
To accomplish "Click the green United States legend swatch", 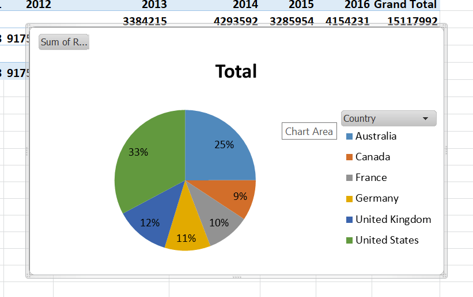I will (x=349, y=240).
